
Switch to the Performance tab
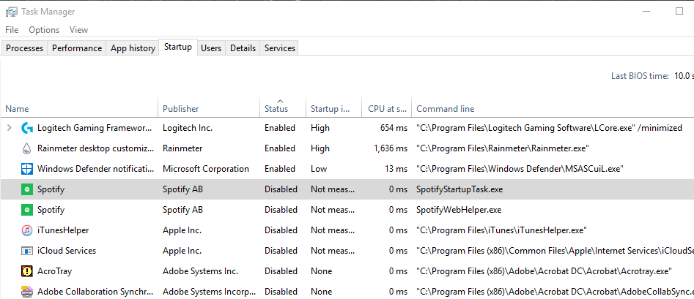coord(77,48)
